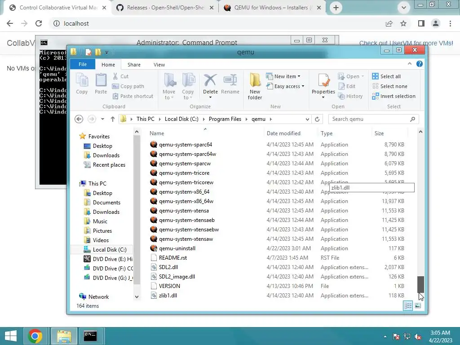
Task: Select SDL2_image.dll file
Action: pos(177,276)
